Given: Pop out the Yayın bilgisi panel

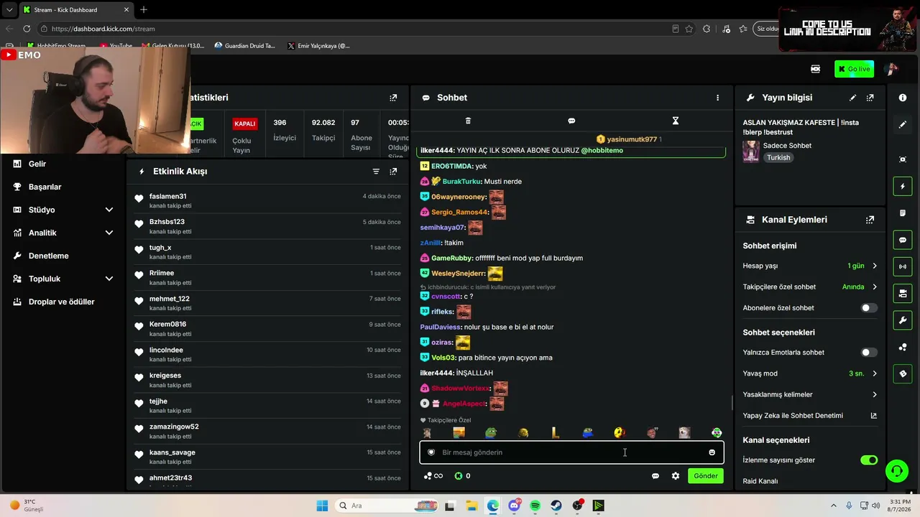Looking at the screenshot, I should tap(870, 98).
